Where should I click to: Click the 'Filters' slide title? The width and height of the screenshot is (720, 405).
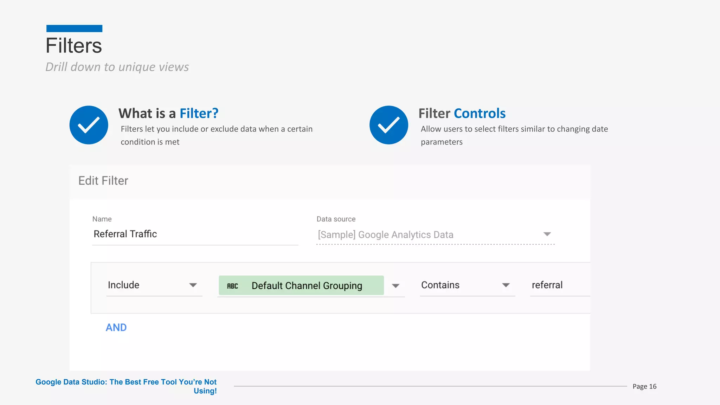pos(74,46)
